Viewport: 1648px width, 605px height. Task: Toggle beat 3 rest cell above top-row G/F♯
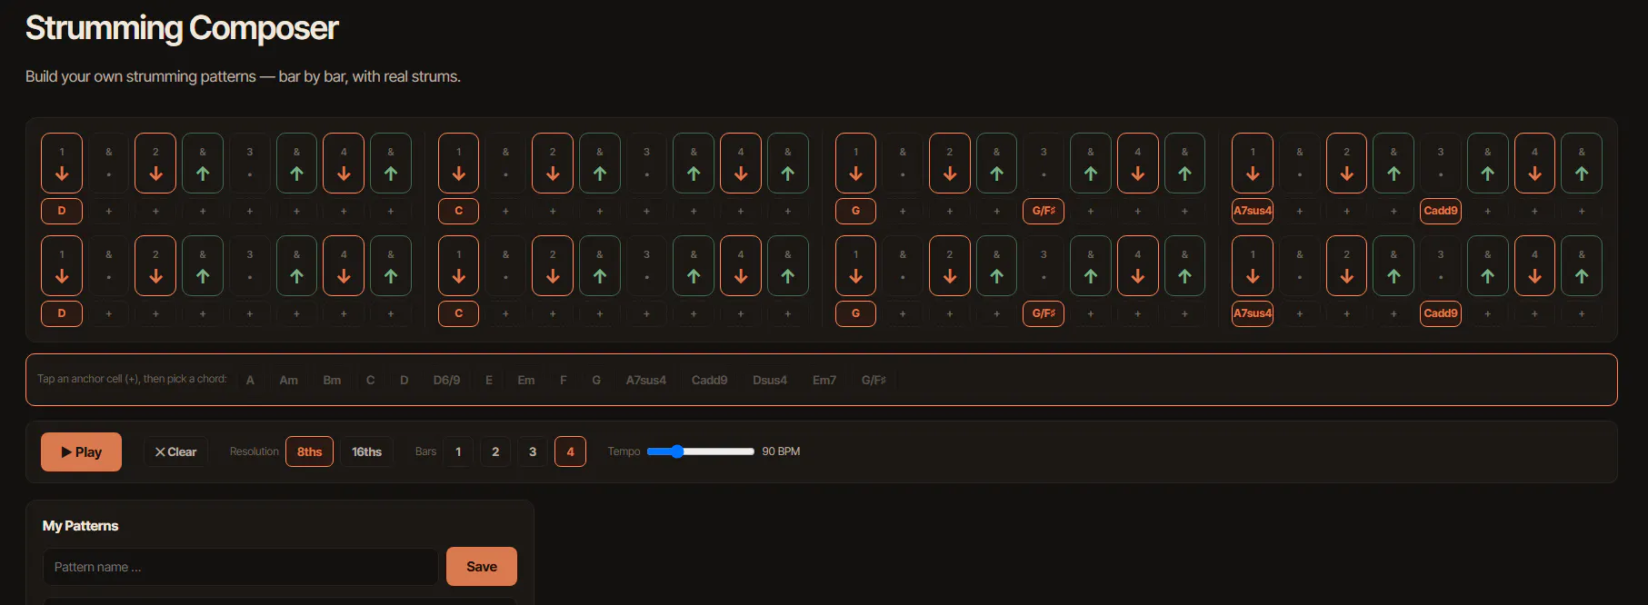click(1044, 164)
